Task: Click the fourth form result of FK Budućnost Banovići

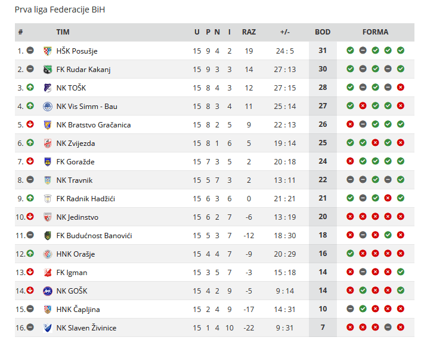Action: pos(388,235)
